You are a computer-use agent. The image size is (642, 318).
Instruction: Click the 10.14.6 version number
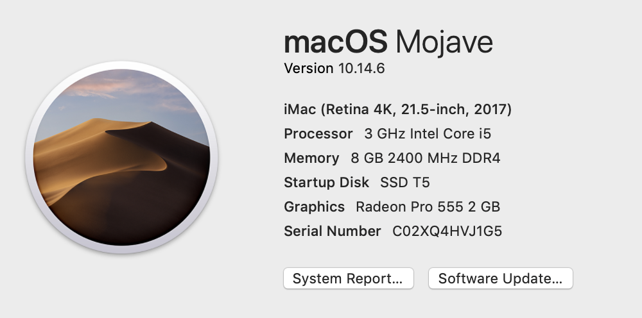[361, 69]
